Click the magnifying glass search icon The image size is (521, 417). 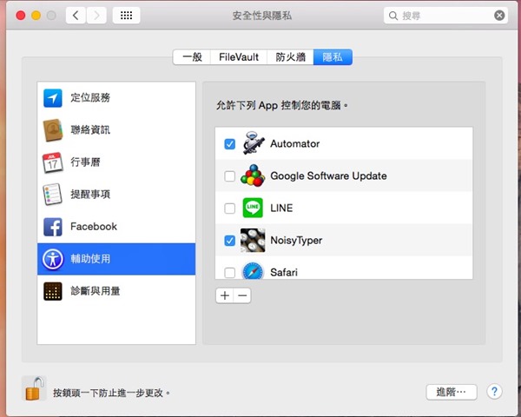tap(393, 16)
